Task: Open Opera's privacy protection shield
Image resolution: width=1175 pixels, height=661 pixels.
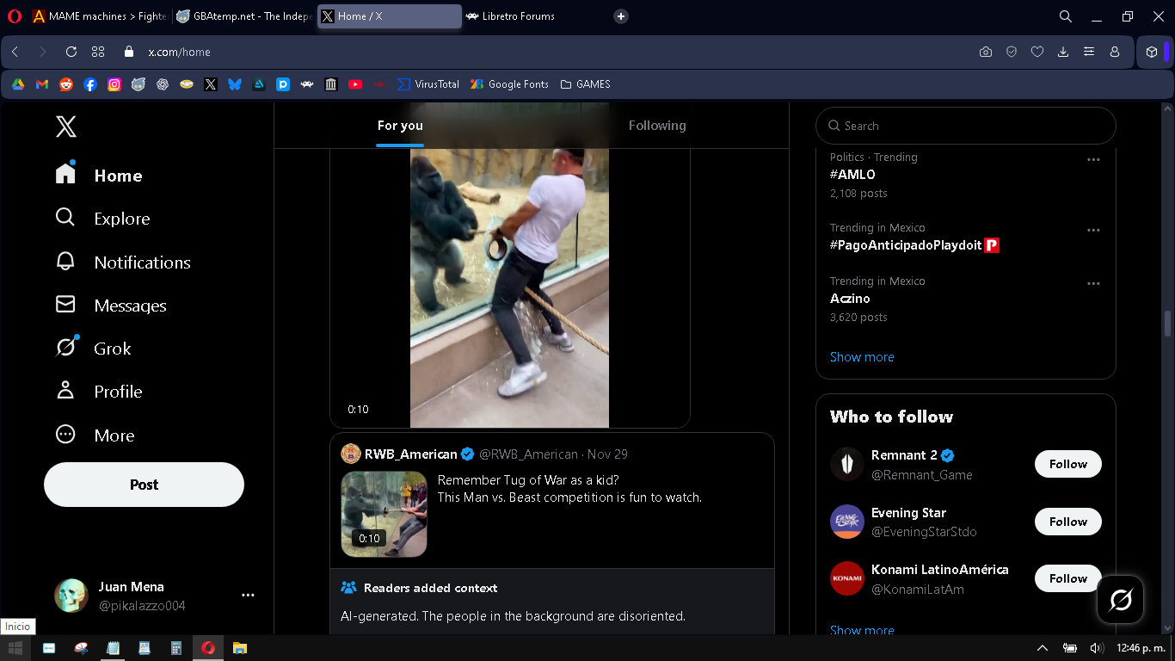Action: click(x=1012, y=52)
